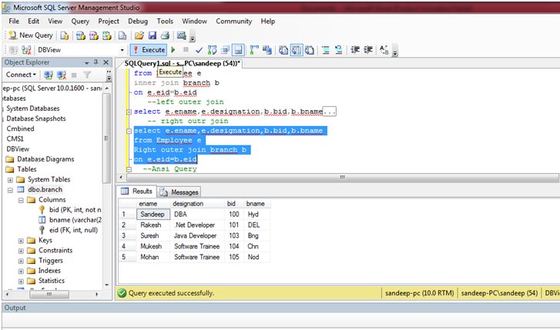Close the Object Explorer panel

106,62
